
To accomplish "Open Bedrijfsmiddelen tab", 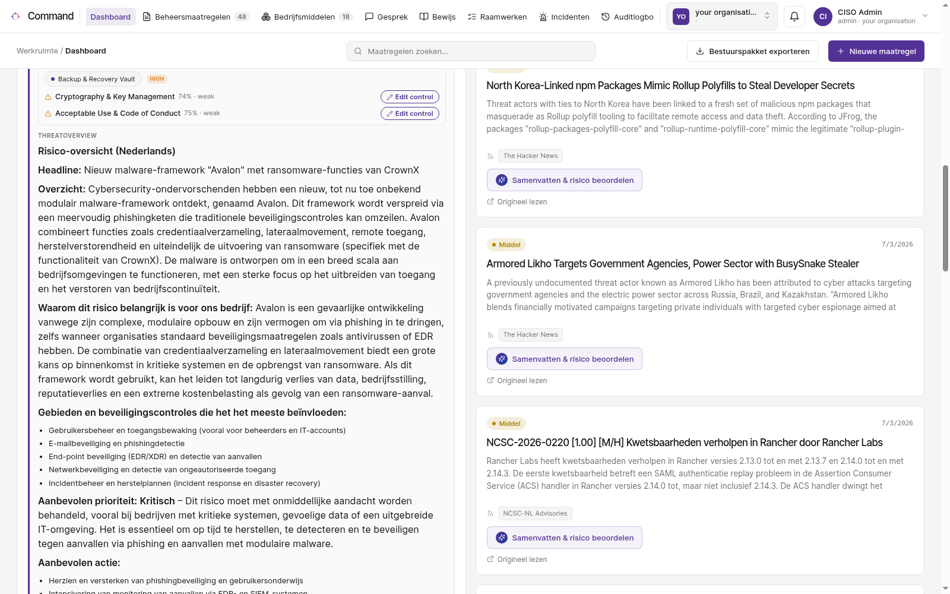I will [308, 17].
